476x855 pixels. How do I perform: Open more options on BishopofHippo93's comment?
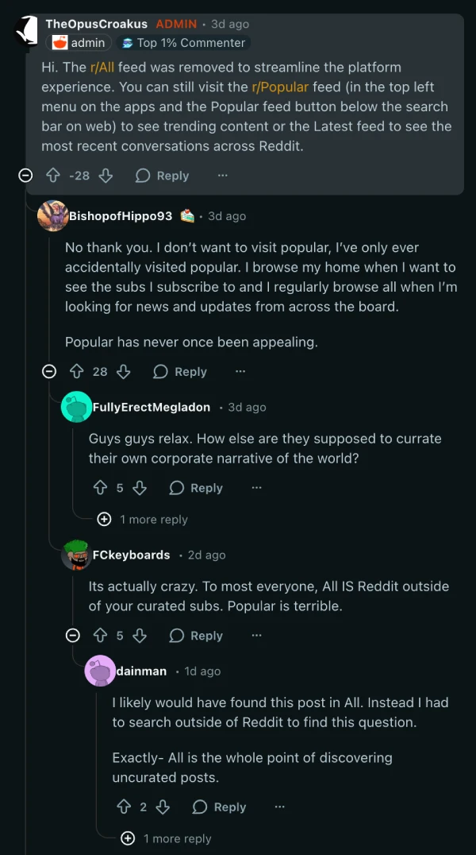(240, 371)
